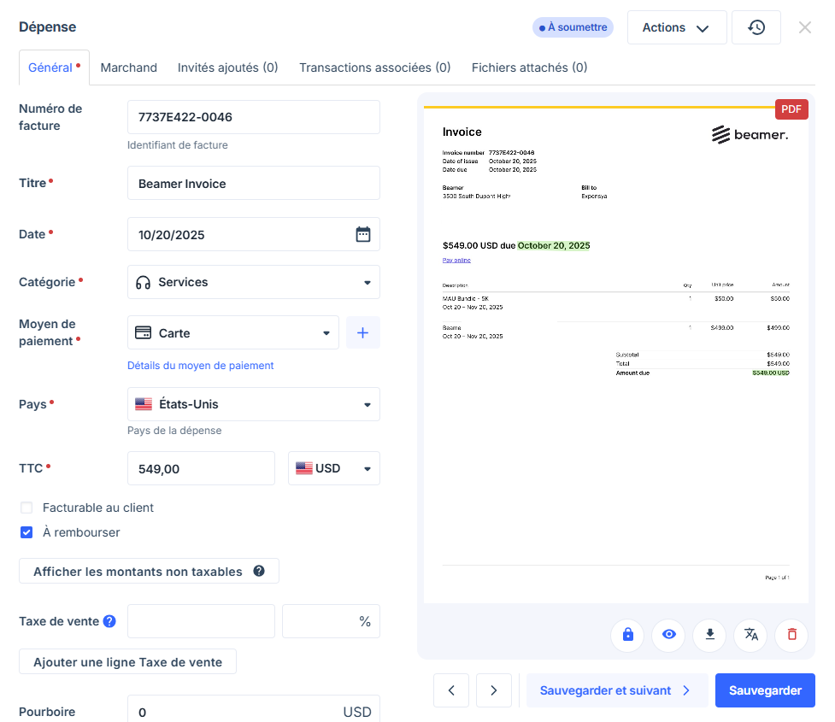The height and width of the screenshot is (722, 835).
Task: Click the Taxe de vente help icon
Action: tap(109, 621)
